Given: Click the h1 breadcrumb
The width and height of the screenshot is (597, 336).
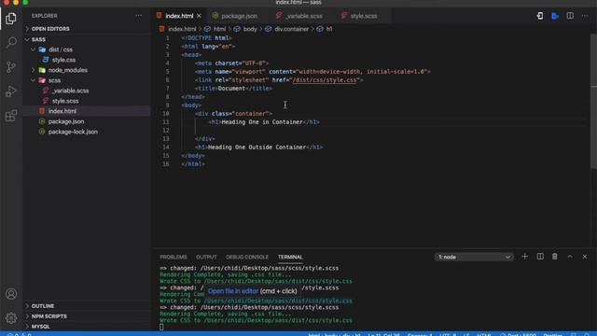Looking at the screenshot, I should tap(329, 29).
